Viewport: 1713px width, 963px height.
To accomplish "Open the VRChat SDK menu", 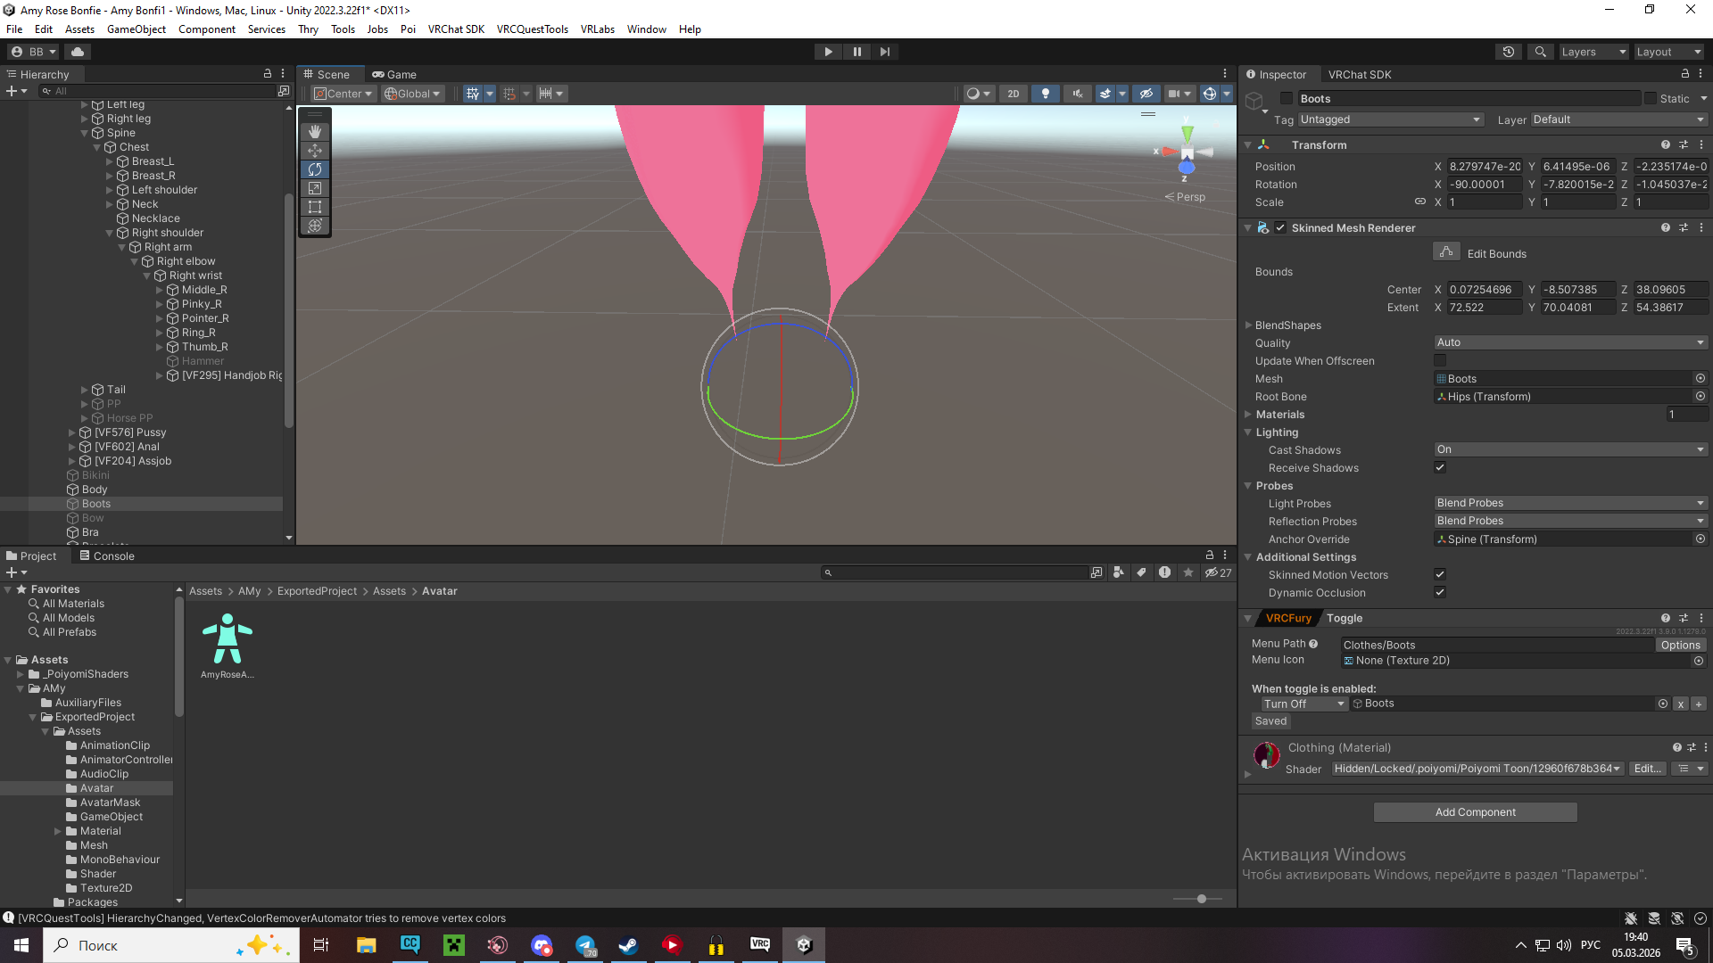I will (456, 29).
